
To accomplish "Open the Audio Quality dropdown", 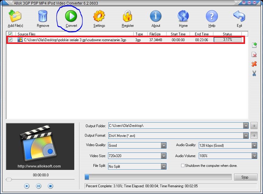I will [x=254, y=145].
